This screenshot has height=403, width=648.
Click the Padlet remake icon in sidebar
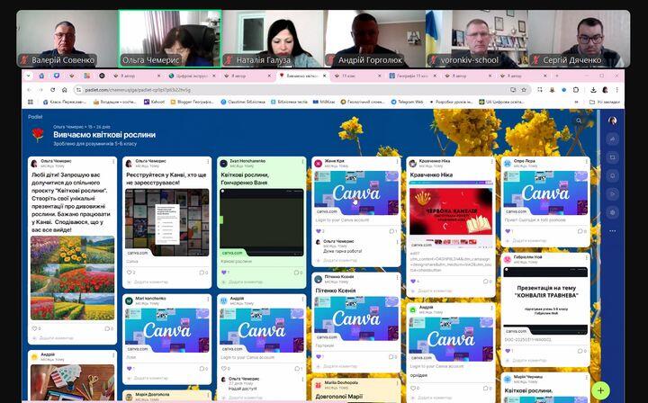[x=613, y=157]
